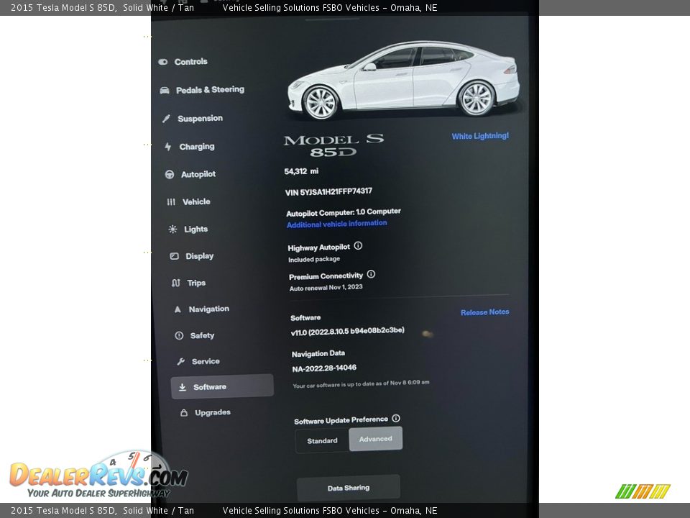Click the White Lightning! vehicle name
This screenshot has height=518, width=690.
(480, 136)
